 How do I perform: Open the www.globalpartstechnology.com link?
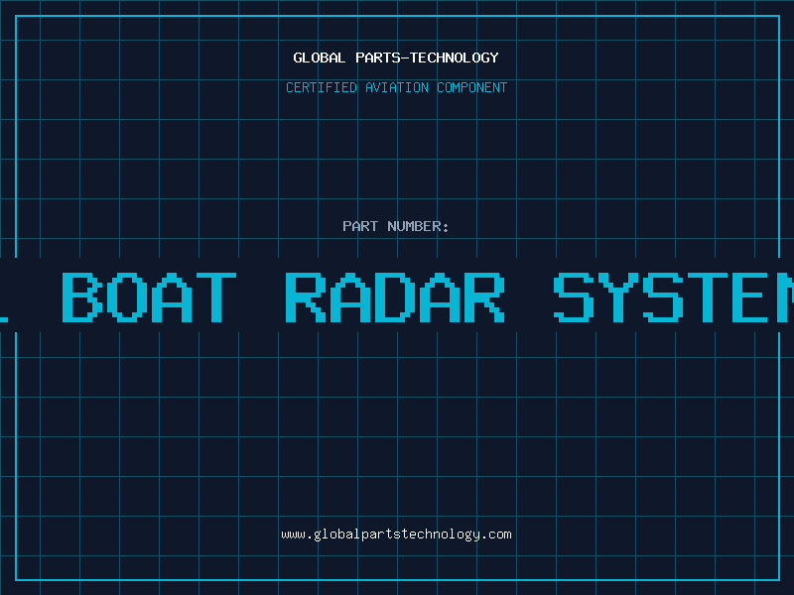click(396, 535)
